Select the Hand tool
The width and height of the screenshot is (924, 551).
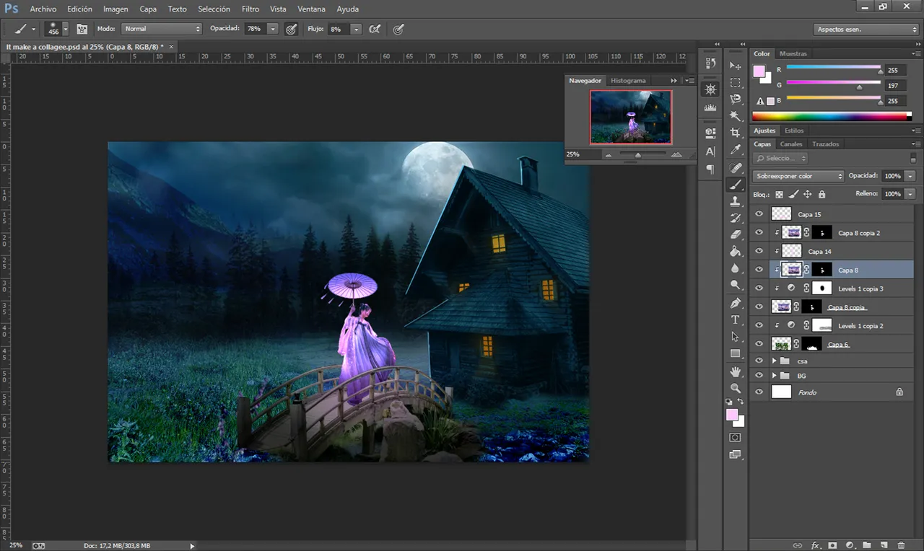click(736, 371)
